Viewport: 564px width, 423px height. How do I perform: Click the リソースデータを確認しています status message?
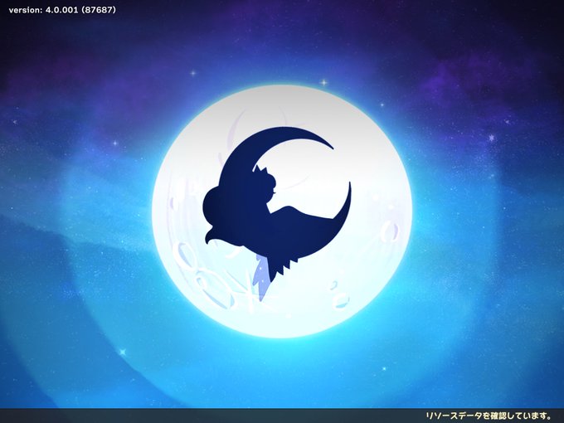click(x=489, y=416)
